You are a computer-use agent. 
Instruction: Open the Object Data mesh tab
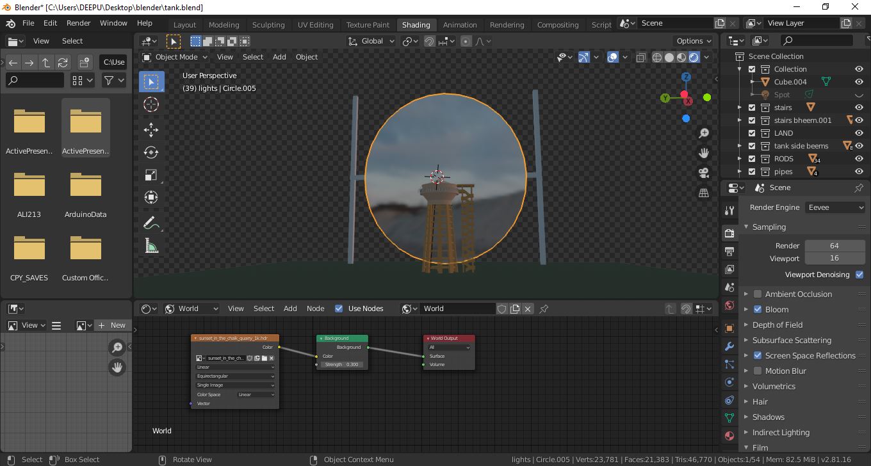coord(729,418)
